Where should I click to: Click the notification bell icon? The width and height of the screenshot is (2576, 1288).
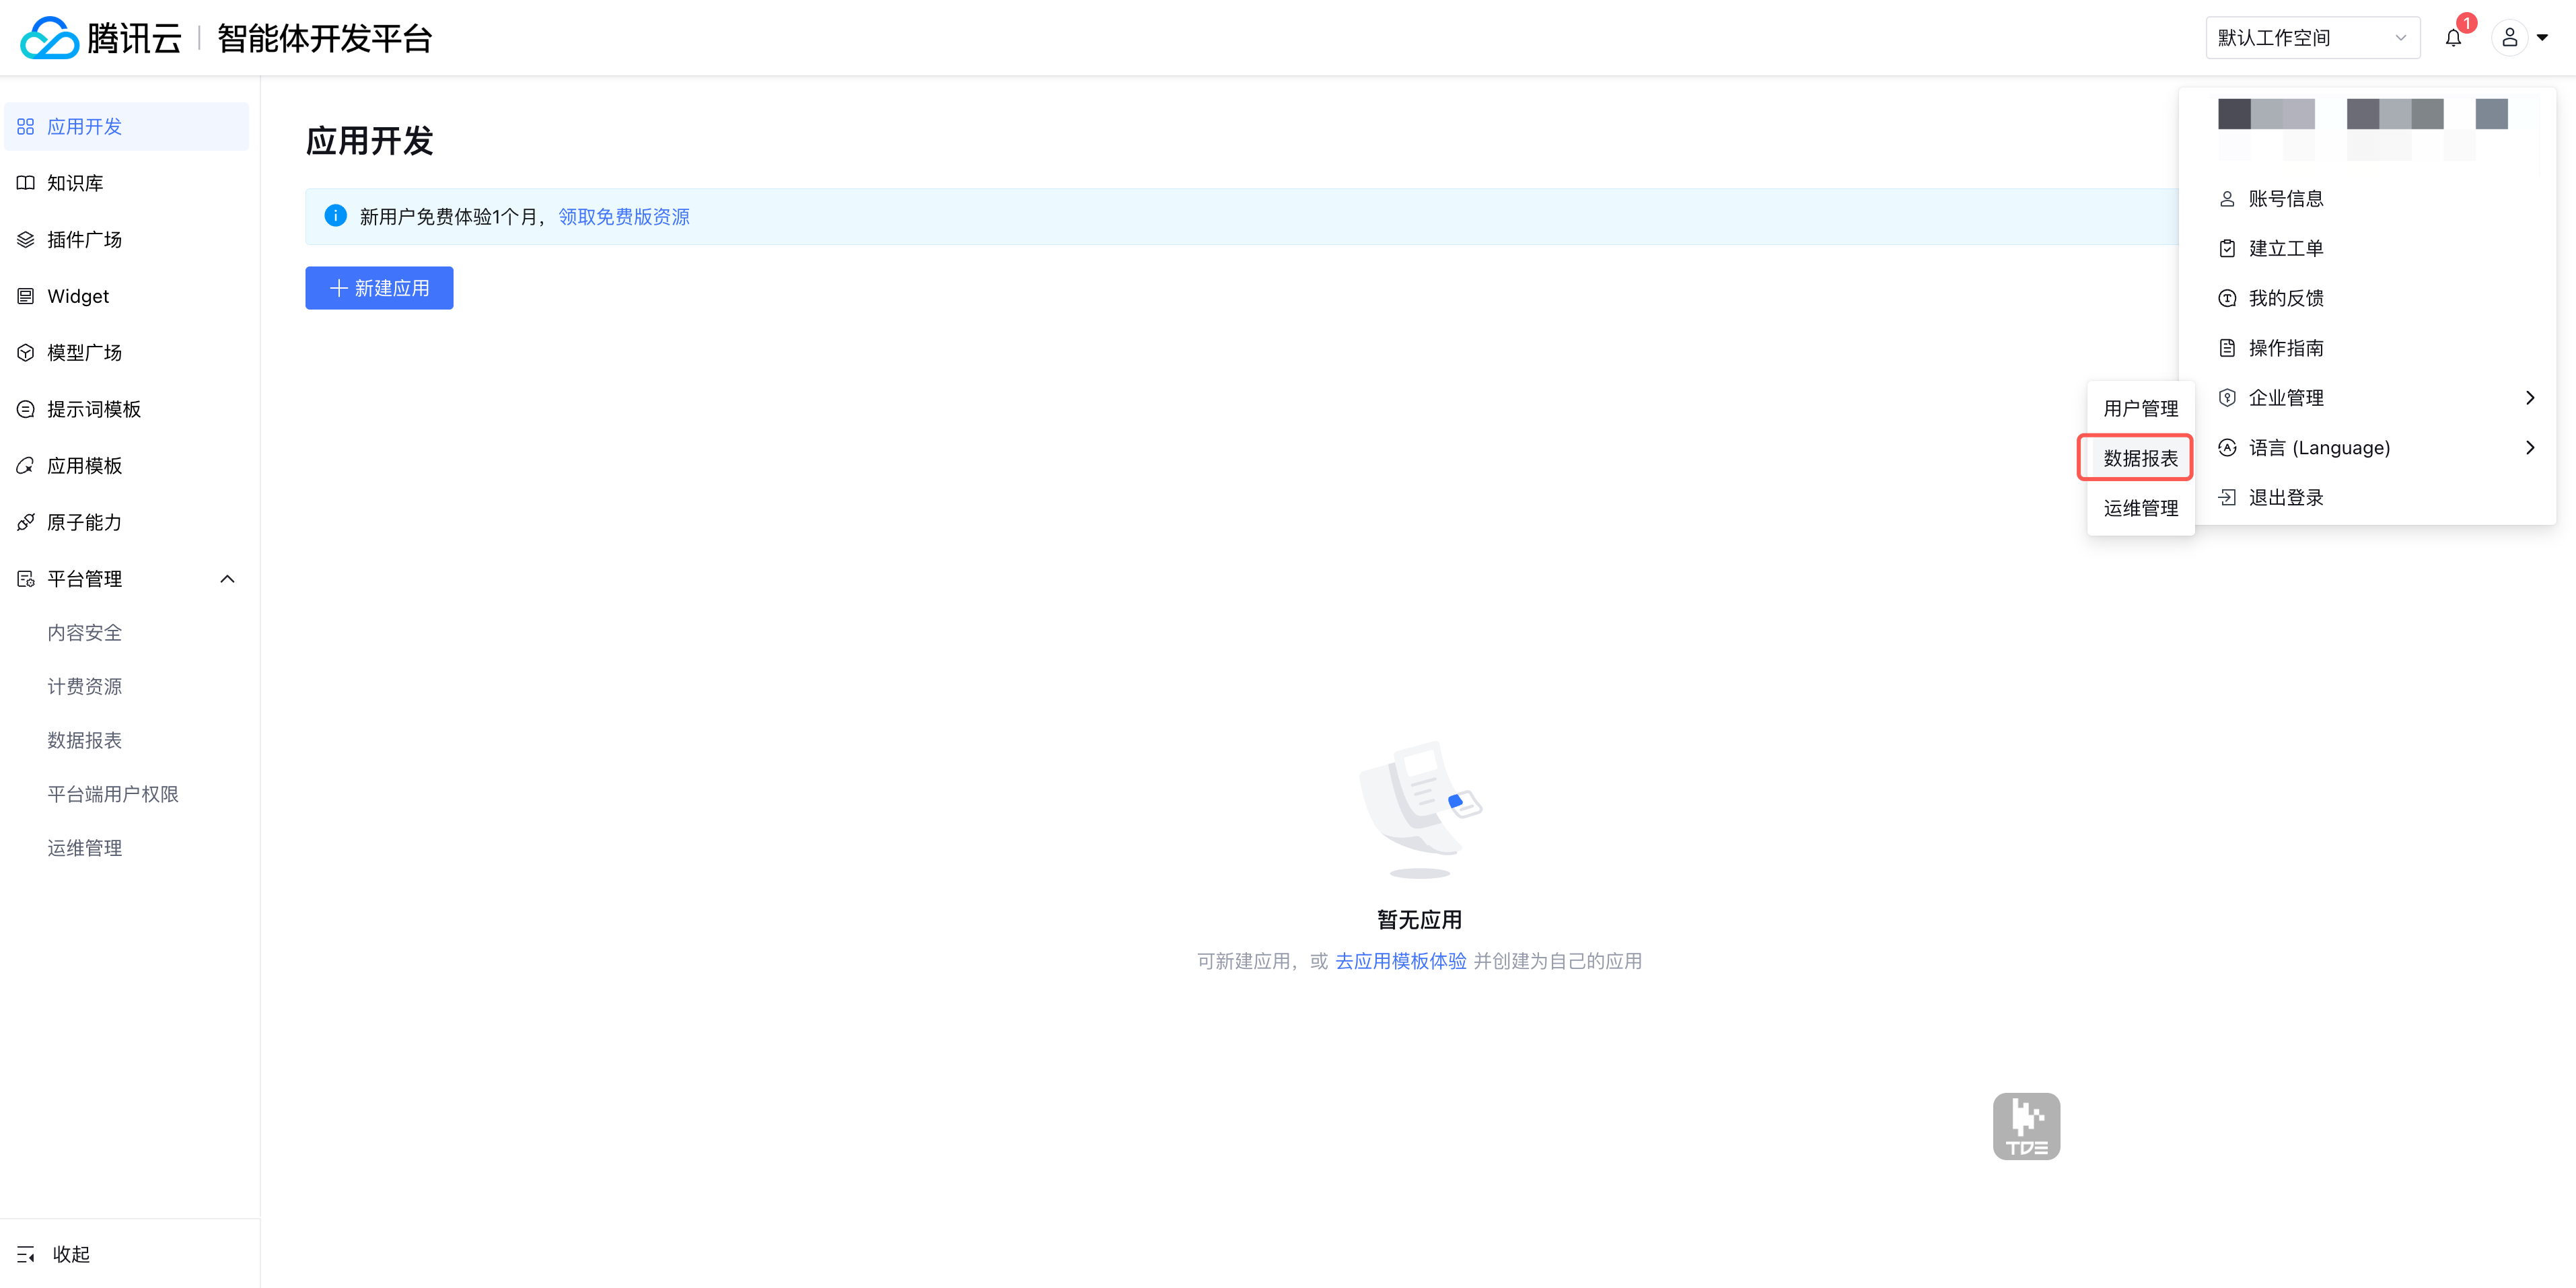point(2453,38)
